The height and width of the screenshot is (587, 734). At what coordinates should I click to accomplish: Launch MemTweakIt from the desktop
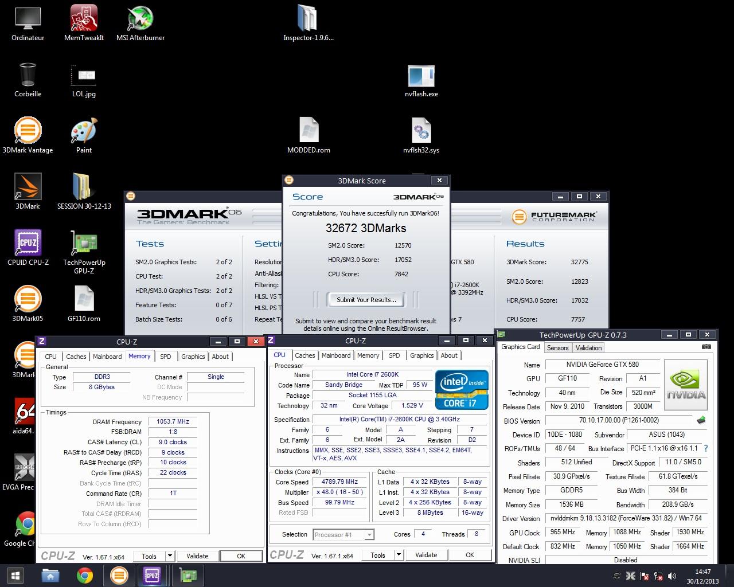(84, 23)
